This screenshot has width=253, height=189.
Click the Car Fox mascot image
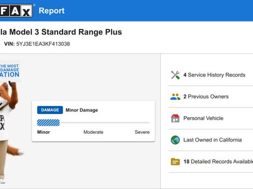pos(9,133)
